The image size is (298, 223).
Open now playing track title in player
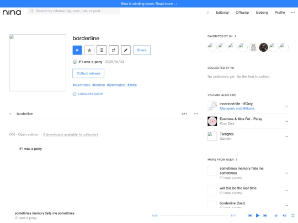tap(45, 213)
